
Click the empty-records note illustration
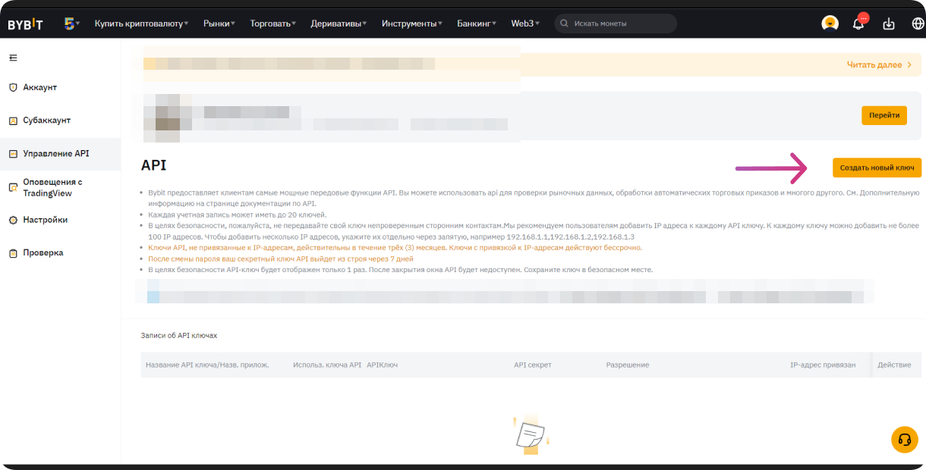click(530, 435)
